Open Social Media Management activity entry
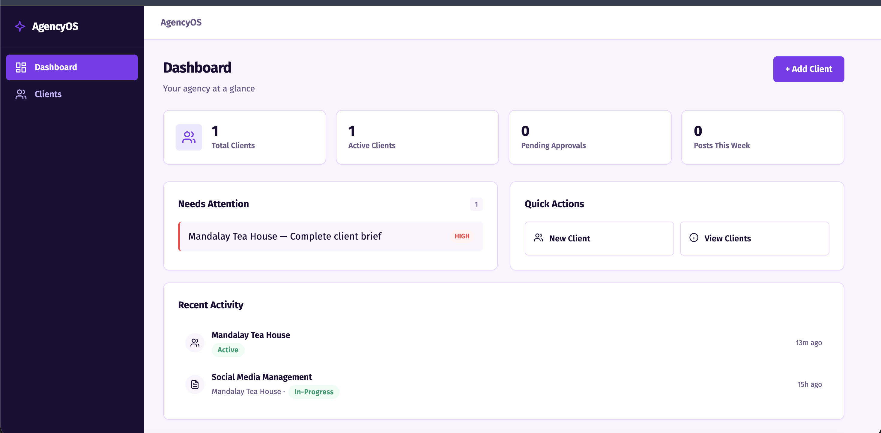 pos(503,384)
